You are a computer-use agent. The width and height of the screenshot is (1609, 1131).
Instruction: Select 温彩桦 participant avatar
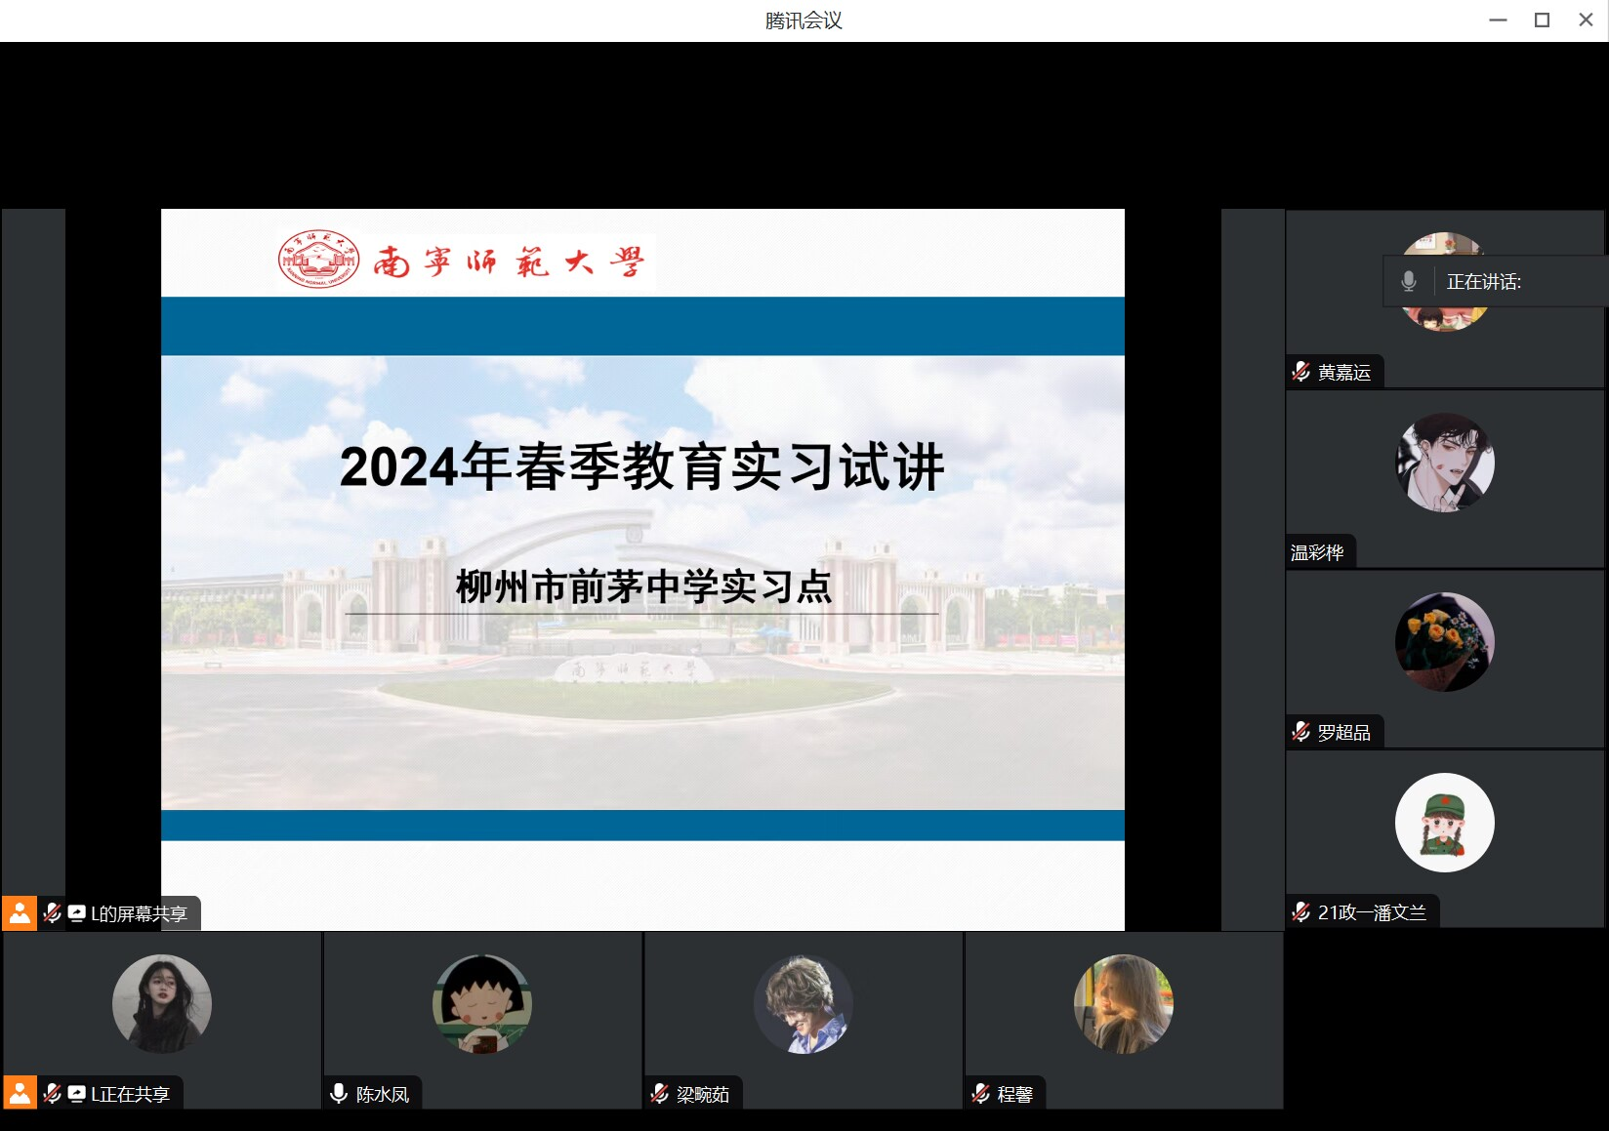(x=1444, y=463)
